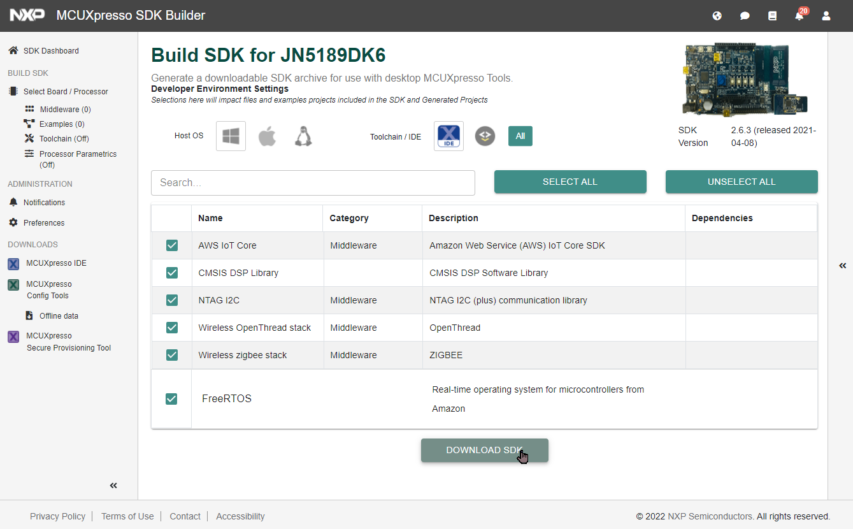Click the JN5189DK6 board image
The image size is (853, 529).
[746, 80]
